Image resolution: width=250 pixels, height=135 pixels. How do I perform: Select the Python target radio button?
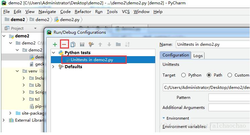tap(183, 75)
